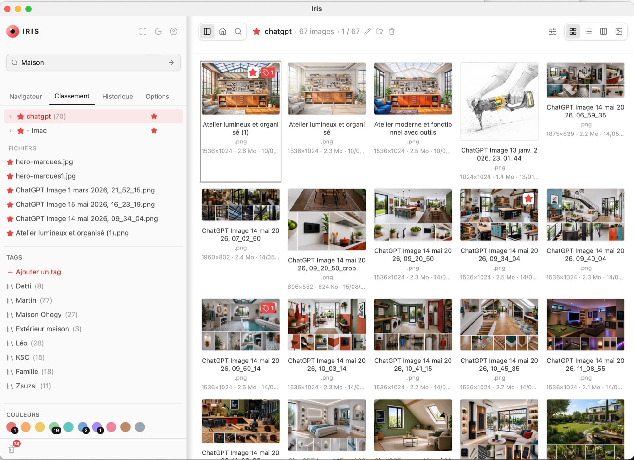Screen dimensions: 634x460
Task: Open the 11_08_55 game room thumbnail
Action: pos(585,325)
